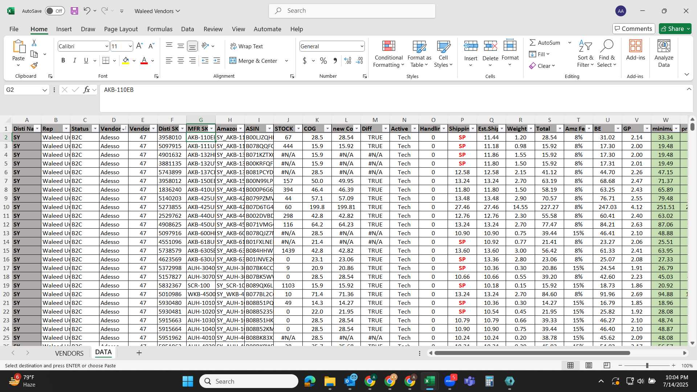This screenshot has width=697, height=392.
Task: Click the Share button
Action: (x=675, y=29)
